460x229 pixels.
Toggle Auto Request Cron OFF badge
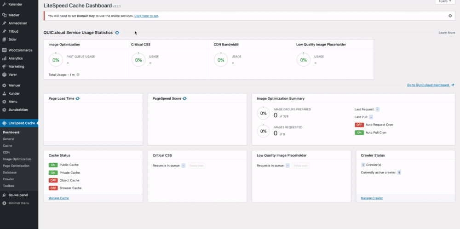(359, 125)
